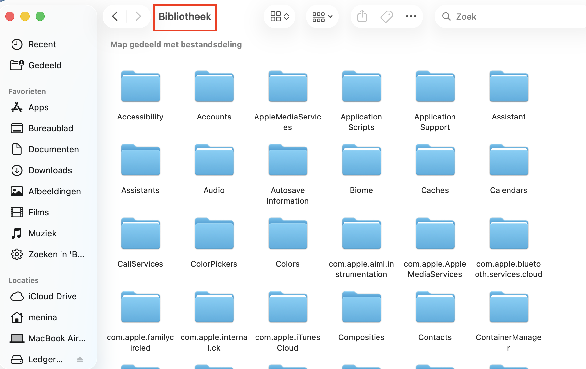Open the Application Support folder
Image resolution: width=586 pixels, height=369 pixels.
tap(435, 86)
